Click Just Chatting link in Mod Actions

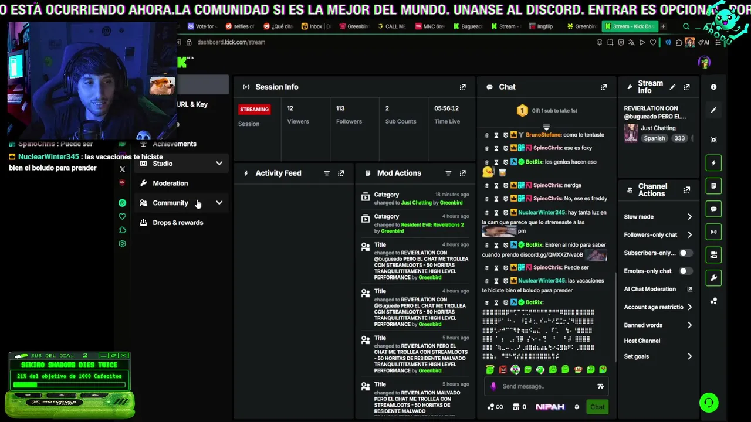pyautogui.click(x=416, y=203)
